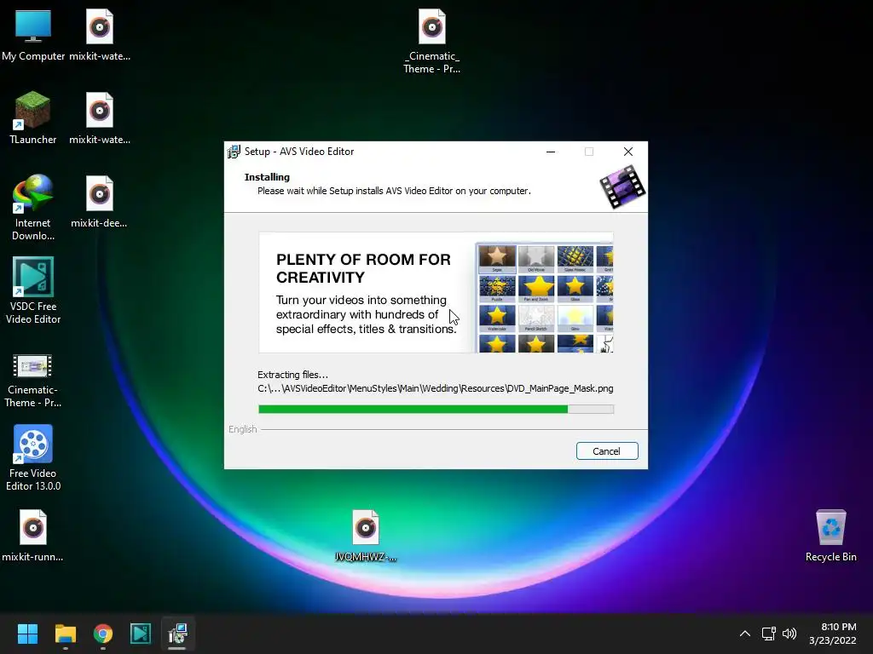
Task: Select the VSDC Free Video Editor shortcut
Action: point(33,291)
